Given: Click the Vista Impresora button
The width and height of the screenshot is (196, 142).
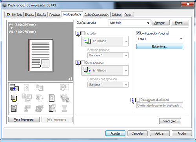Looking at the screenshot, I should click(x=24, y=120).
